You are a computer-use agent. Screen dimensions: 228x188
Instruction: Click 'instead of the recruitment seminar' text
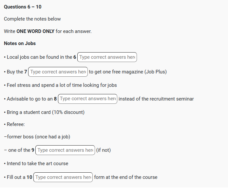click(x=156, y=99)
